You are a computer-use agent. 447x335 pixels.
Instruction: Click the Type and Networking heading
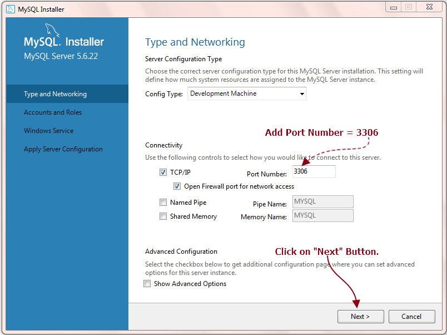coord(195,42)
